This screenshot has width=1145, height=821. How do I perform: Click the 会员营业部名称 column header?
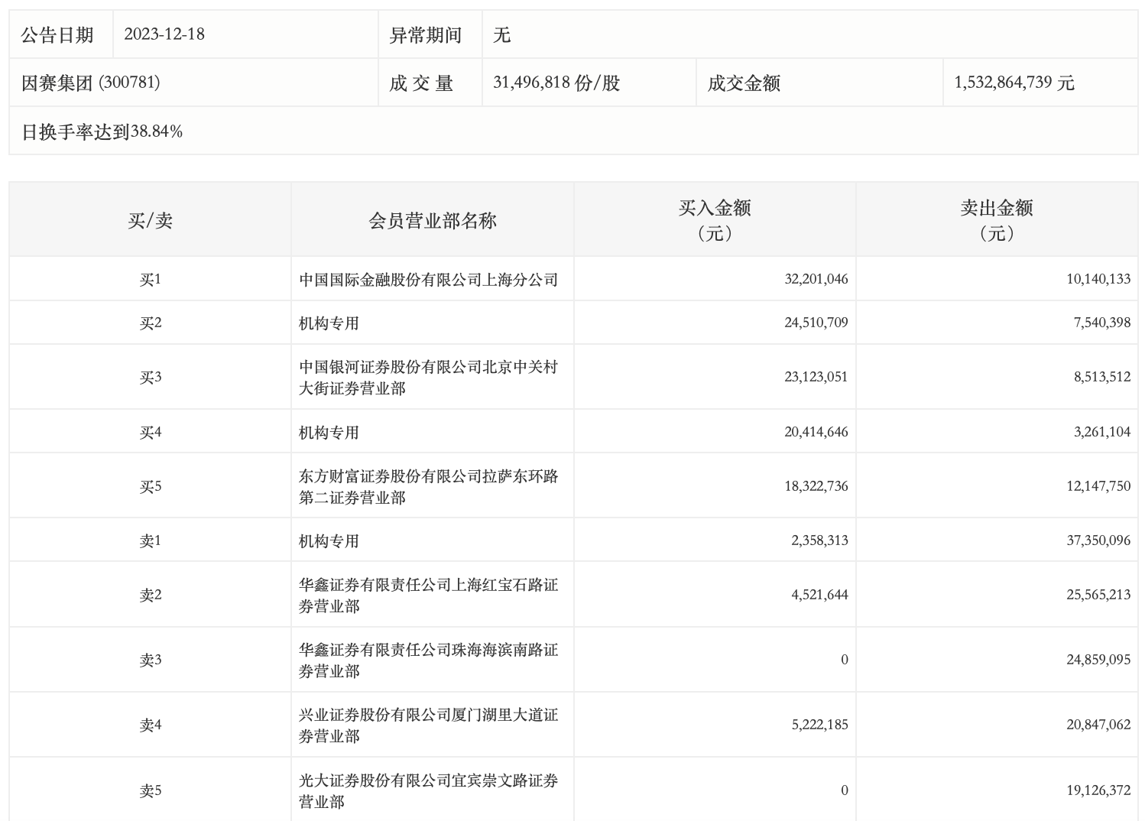[433, 221]
